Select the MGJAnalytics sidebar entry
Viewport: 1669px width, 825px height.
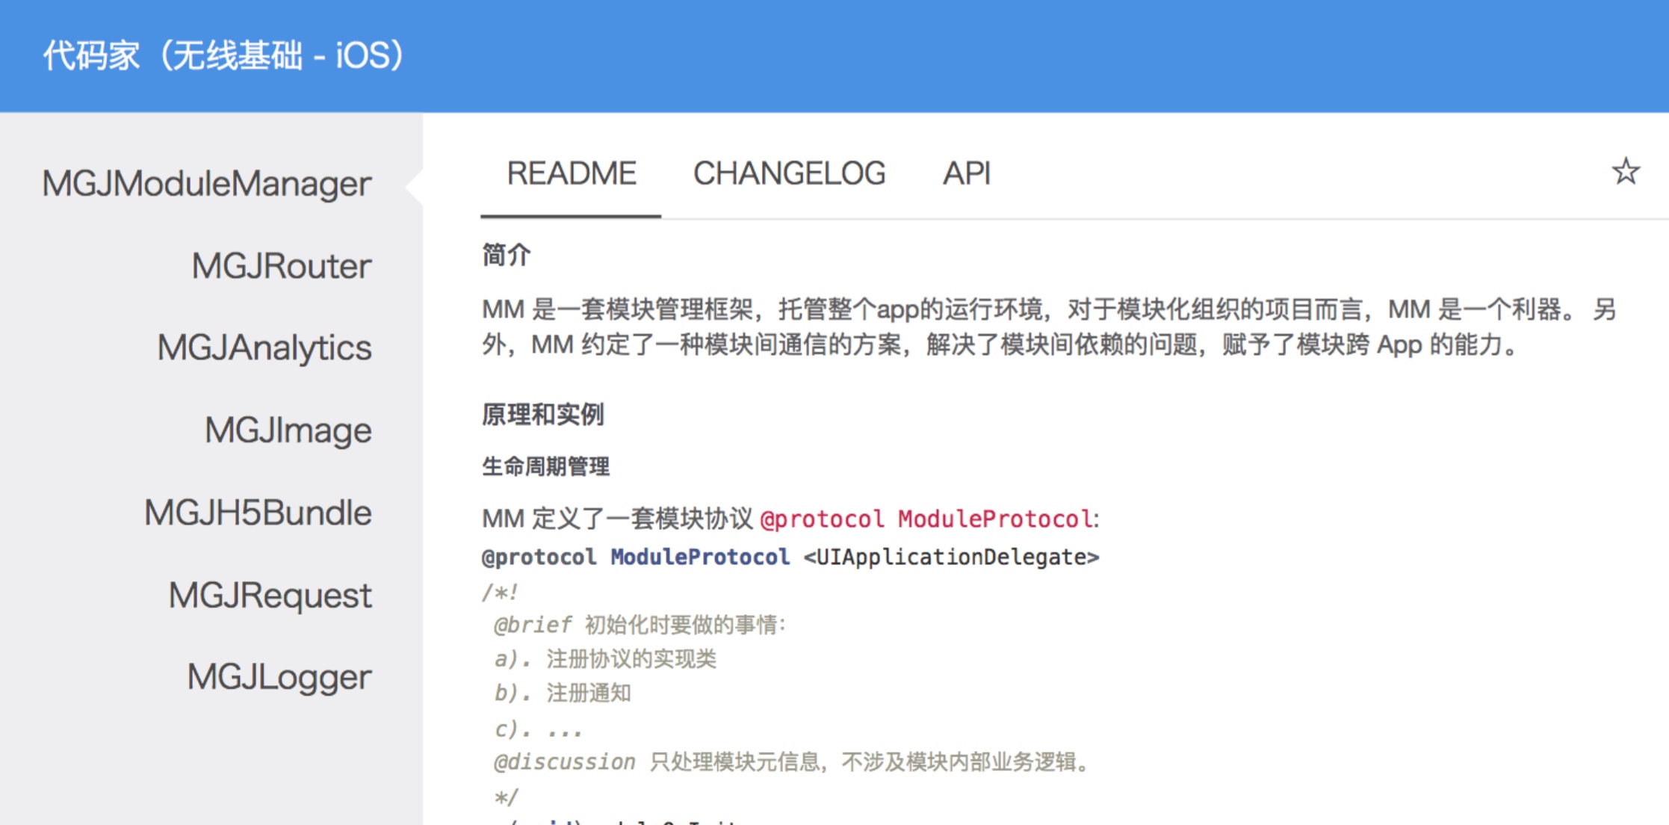[x=264, y=348]
